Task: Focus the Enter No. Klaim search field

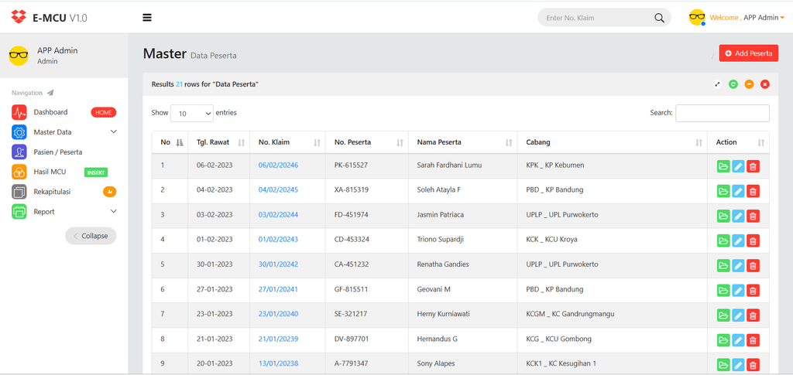Action: [x=597, y=18]
